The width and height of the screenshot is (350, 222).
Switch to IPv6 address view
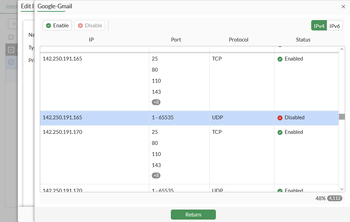[x=335, y=26]
